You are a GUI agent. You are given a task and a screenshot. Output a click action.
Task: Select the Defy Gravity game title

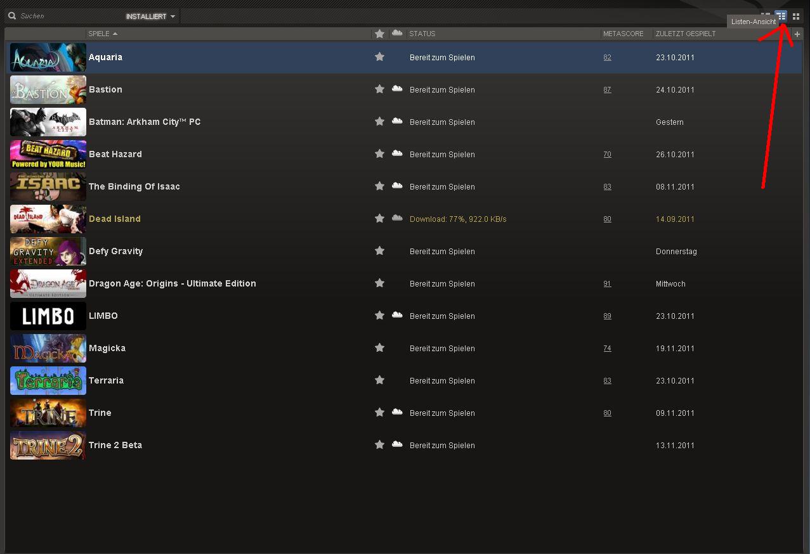coord(115,251)
